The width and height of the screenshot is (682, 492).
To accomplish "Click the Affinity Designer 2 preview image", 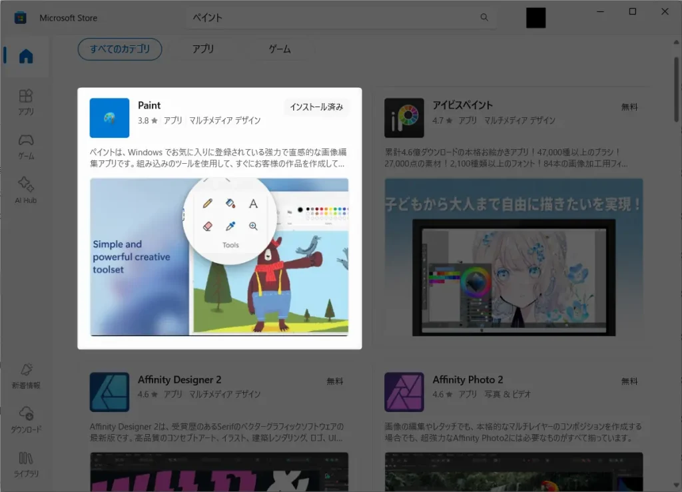I will [219, 472].
